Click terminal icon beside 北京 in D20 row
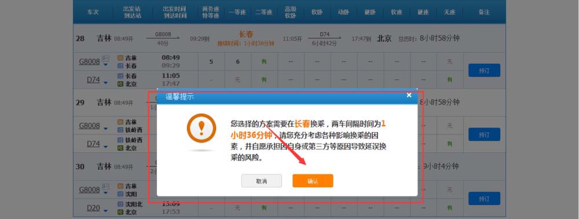Image resolution: width=579 pixels, height=219 pixels. 120,212
